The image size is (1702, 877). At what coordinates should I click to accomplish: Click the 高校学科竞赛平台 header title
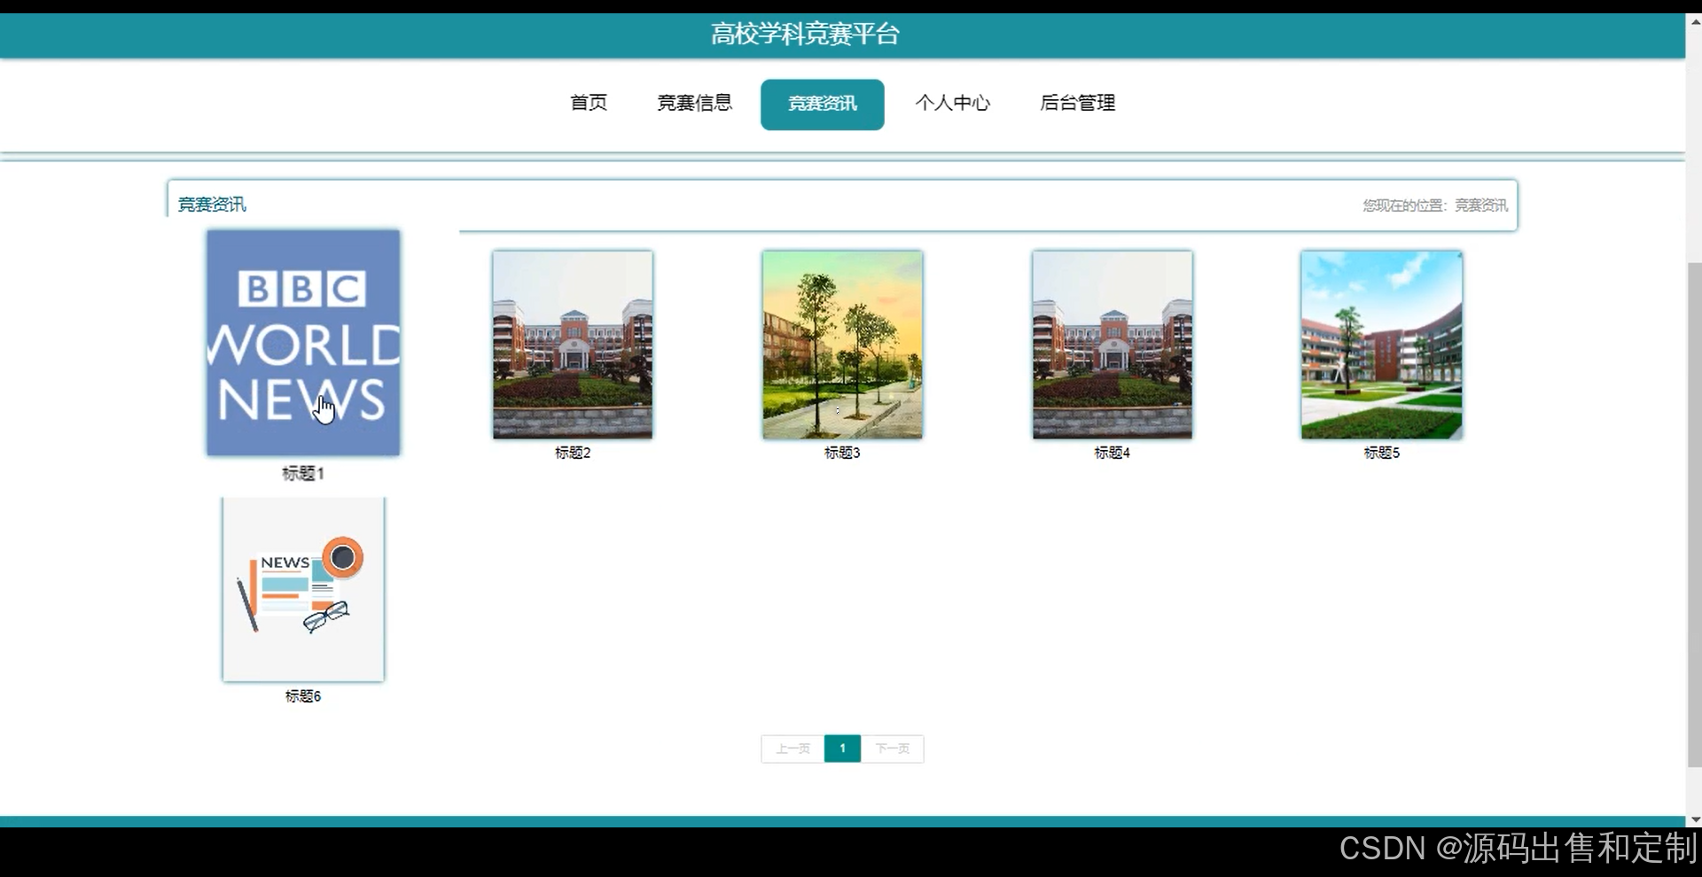[805, 35]
